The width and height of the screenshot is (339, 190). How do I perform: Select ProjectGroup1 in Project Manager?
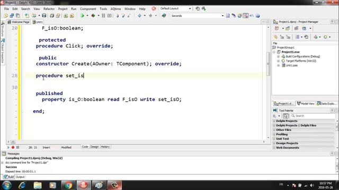(x=286, y=47)
